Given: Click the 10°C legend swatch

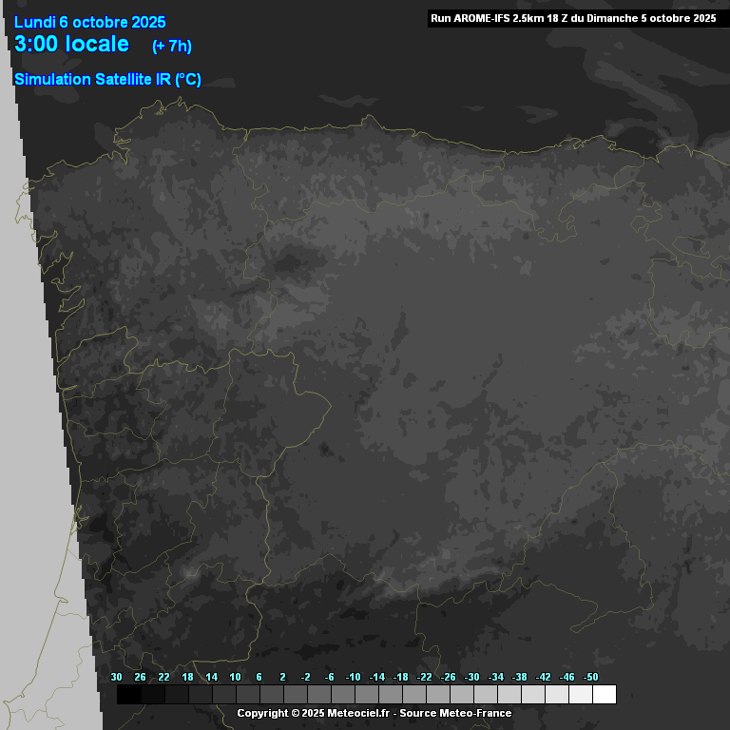Looking at the screenshot, I should point(247,694).
